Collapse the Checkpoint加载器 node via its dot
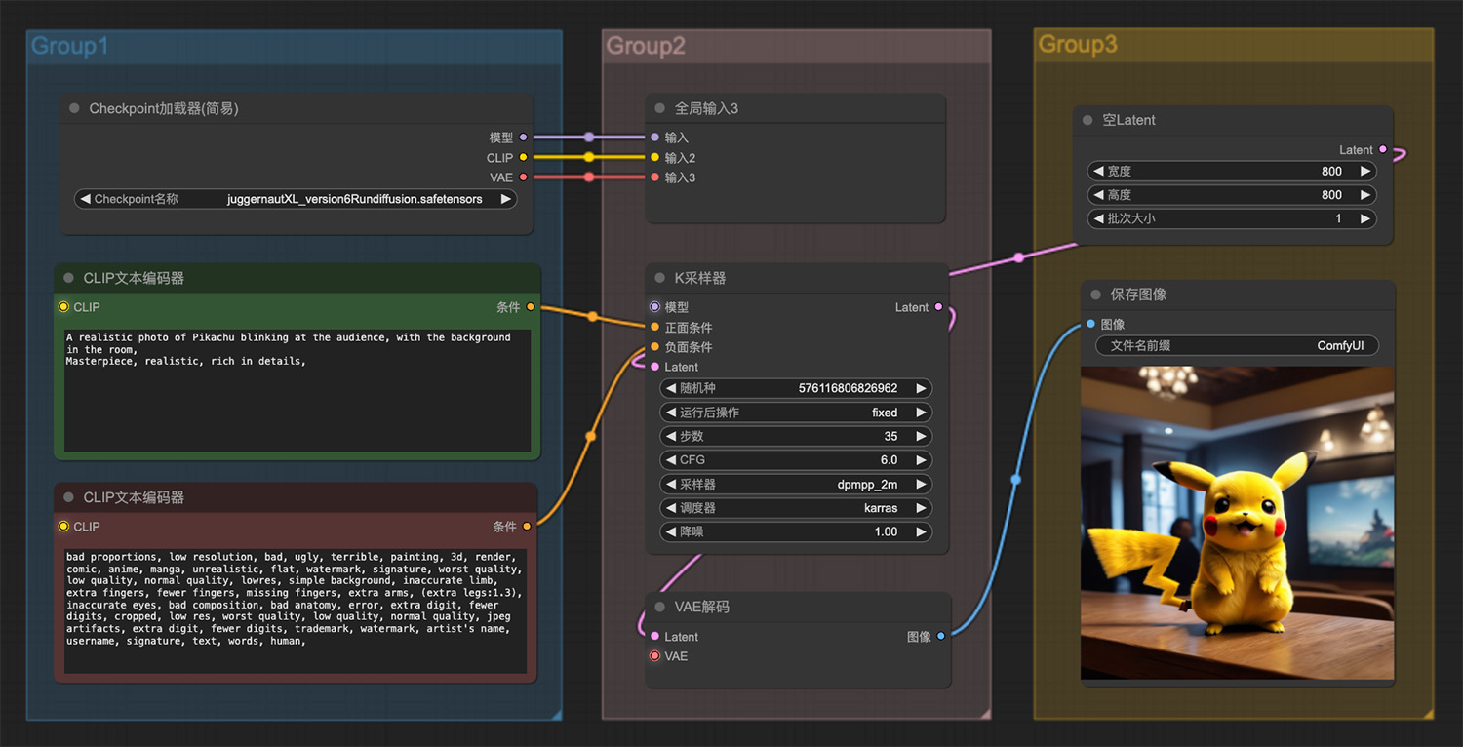Image resolution: width=1463 pixels, height=747 pixels. (x=74, y=108)
